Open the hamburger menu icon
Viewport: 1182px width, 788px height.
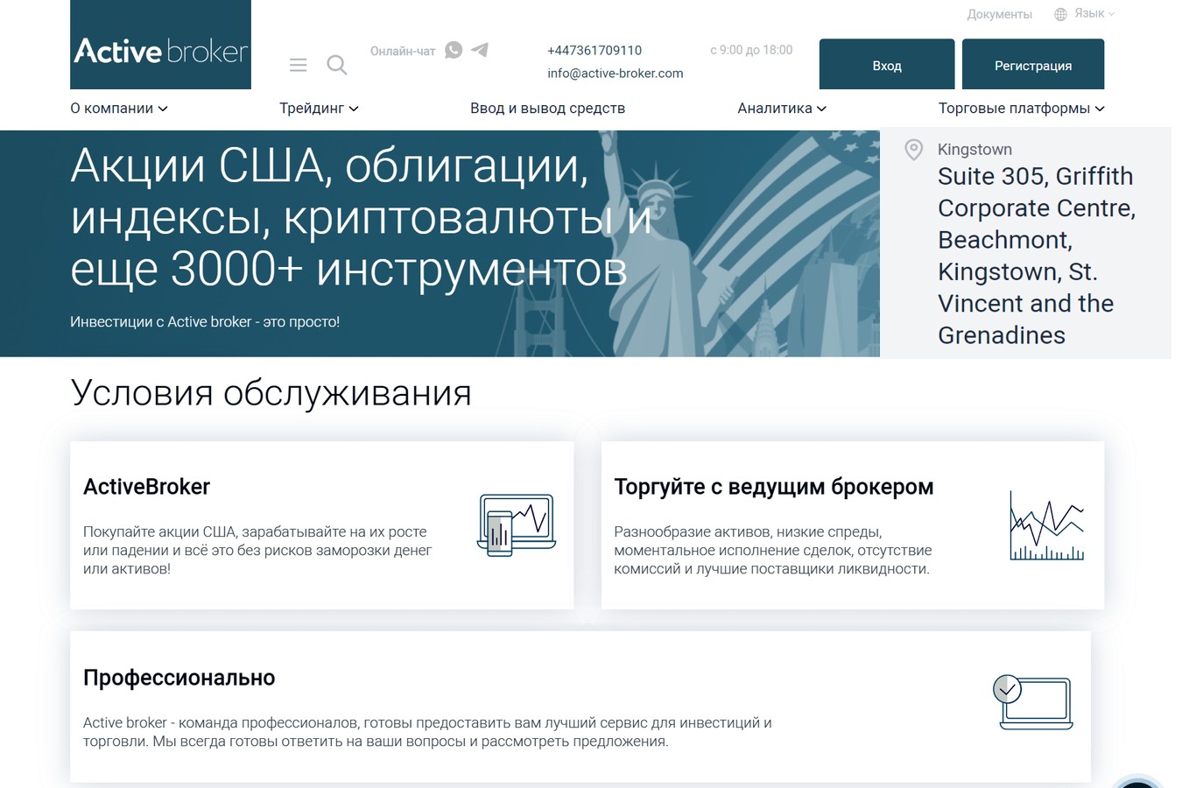pyautogui.click(x=298, y=65)
